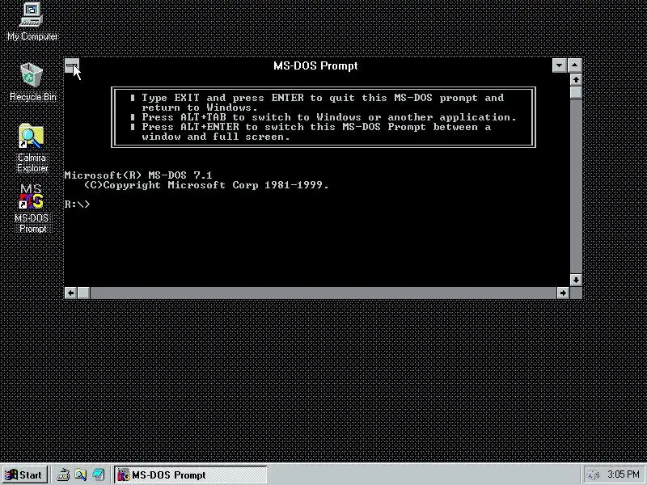Select the Calmira Explorer shortcut icon

32,149
